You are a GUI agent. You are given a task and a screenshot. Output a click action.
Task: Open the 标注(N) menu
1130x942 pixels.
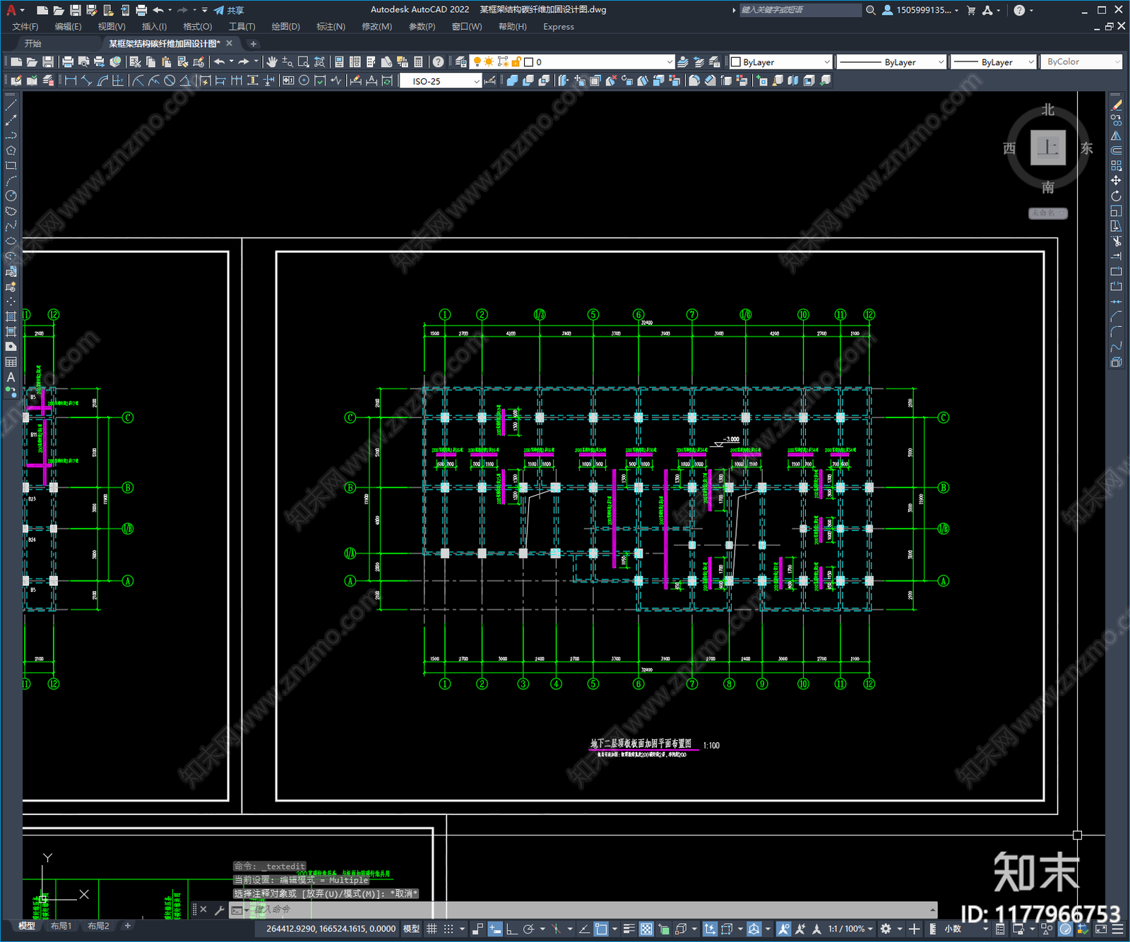(331, 27)
